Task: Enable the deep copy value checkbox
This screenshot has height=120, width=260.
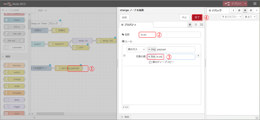Action: pyautogui.click(x=150, y=62)
